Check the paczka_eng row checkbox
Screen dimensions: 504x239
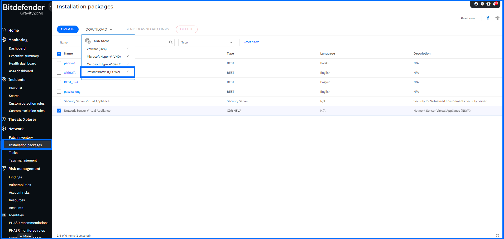[x=59, y=92]
